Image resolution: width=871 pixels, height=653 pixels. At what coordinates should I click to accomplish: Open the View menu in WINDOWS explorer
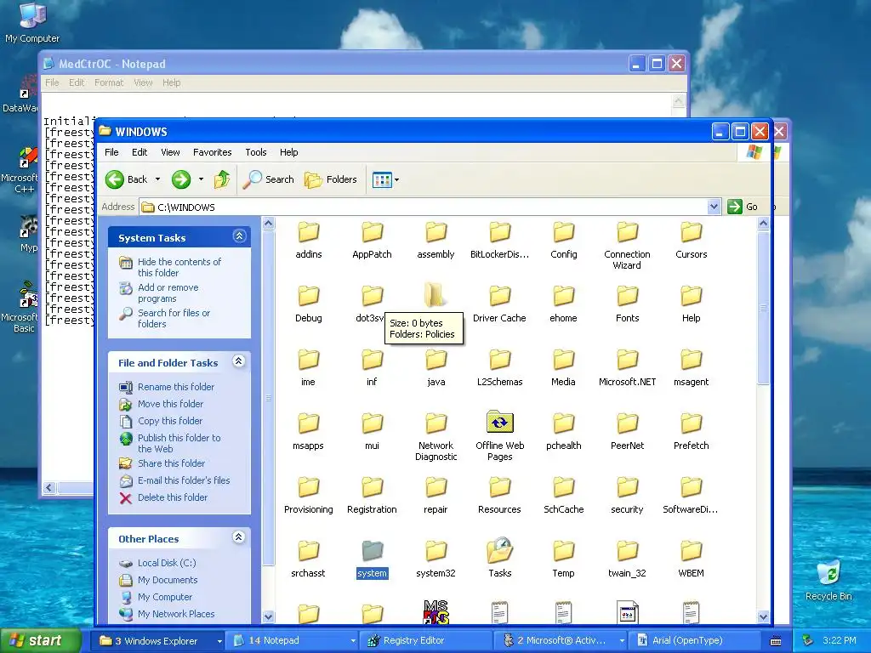pyautogui.click(x=170, y=152)
